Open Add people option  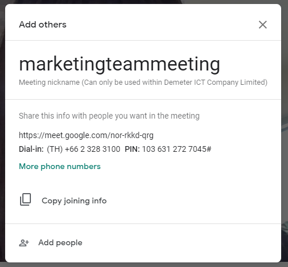60,242
